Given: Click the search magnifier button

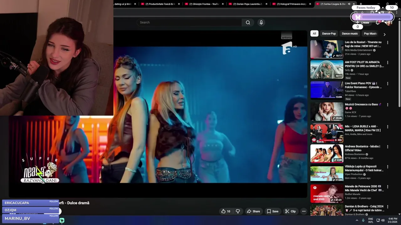Looking at the screenshot, I should pos(248,22).
